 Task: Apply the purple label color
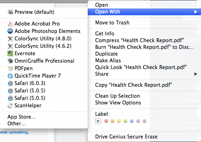click(138, 121)
